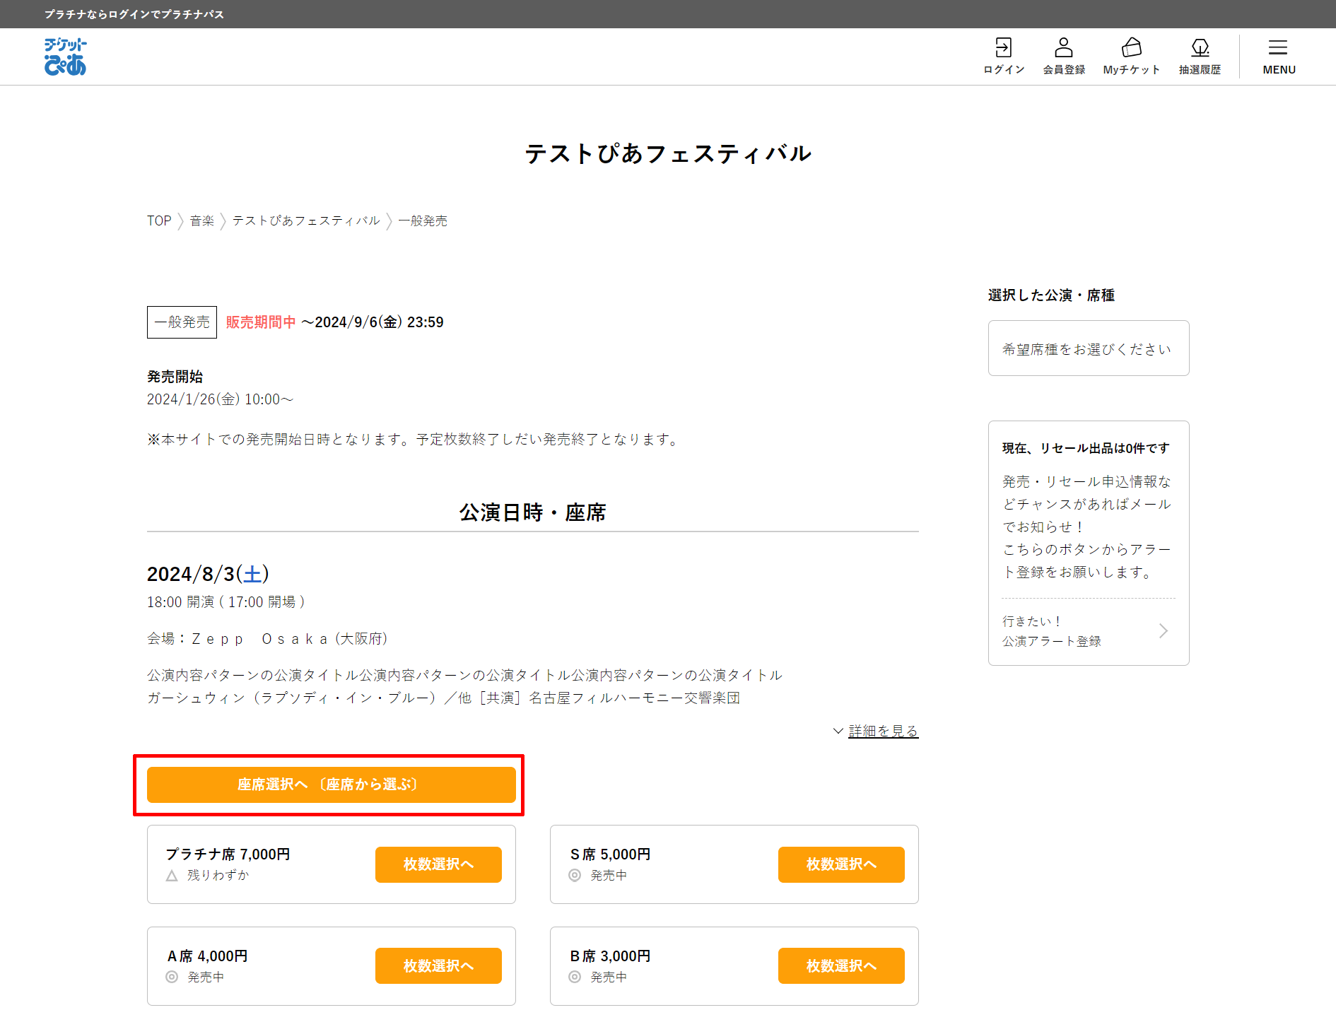Click the 一般発売 label box
Image resolution: width=1336 pixels, height=1022 pixels.
[x=182, y=322]
